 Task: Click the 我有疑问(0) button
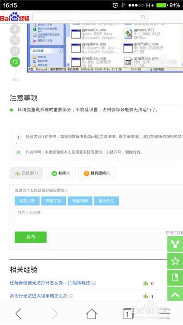pyautogui.click(x=97, y=173)
